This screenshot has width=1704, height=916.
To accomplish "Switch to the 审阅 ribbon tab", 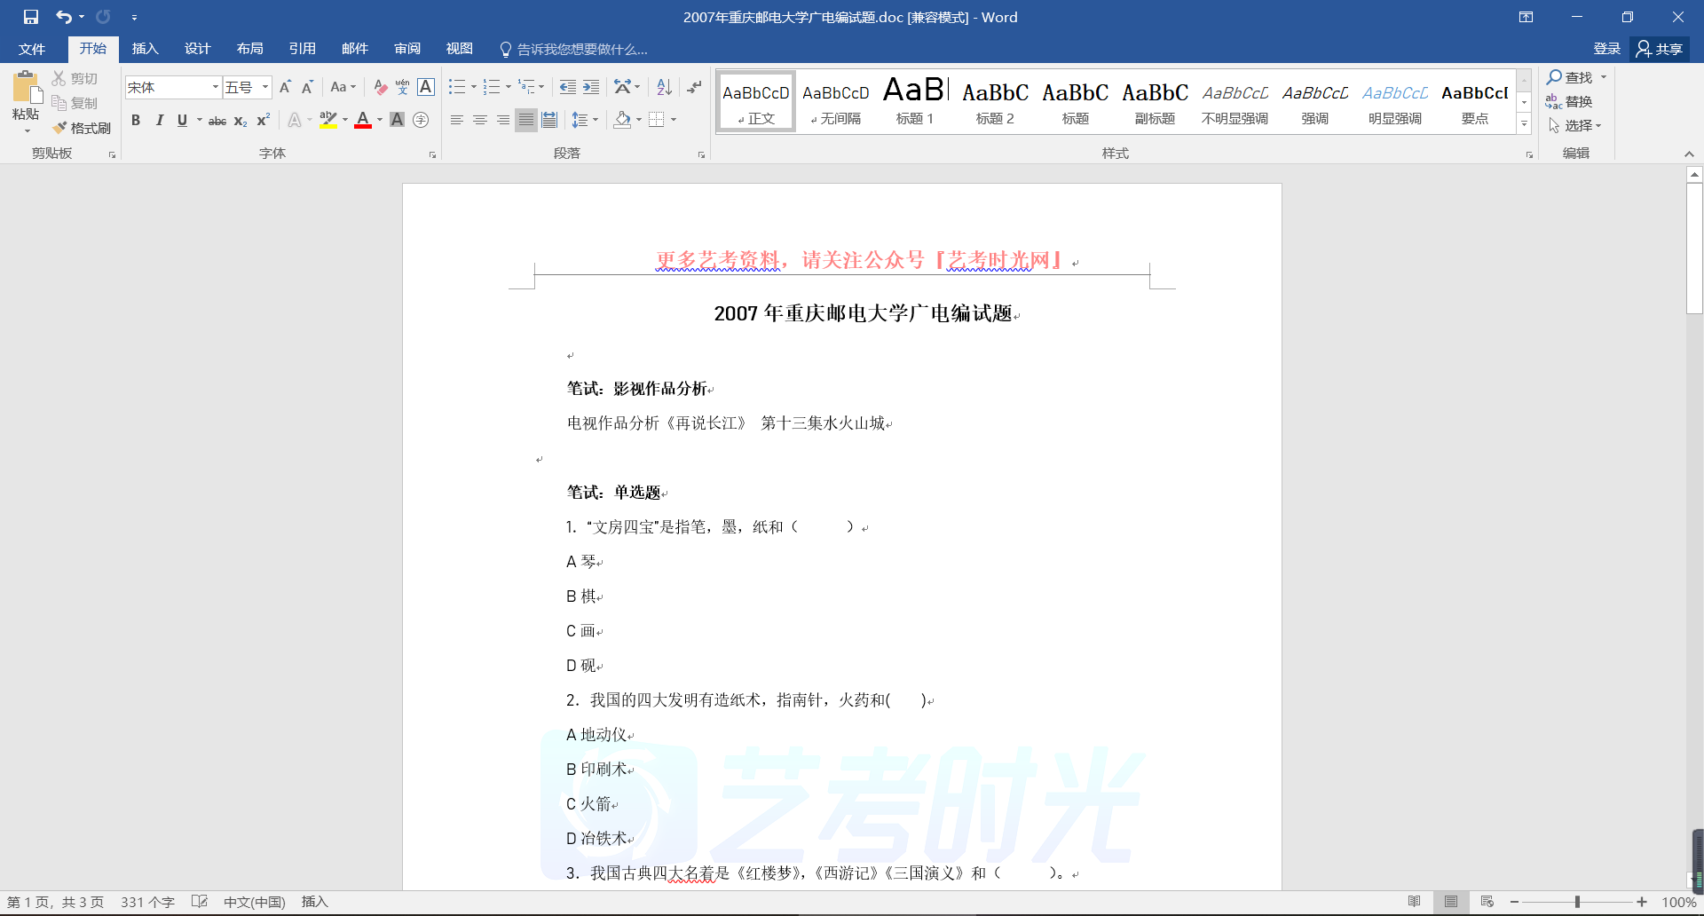I will 407,49.
